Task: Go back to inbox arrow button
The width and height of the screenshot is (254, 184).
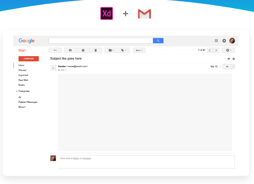Action: coord(55,51)
